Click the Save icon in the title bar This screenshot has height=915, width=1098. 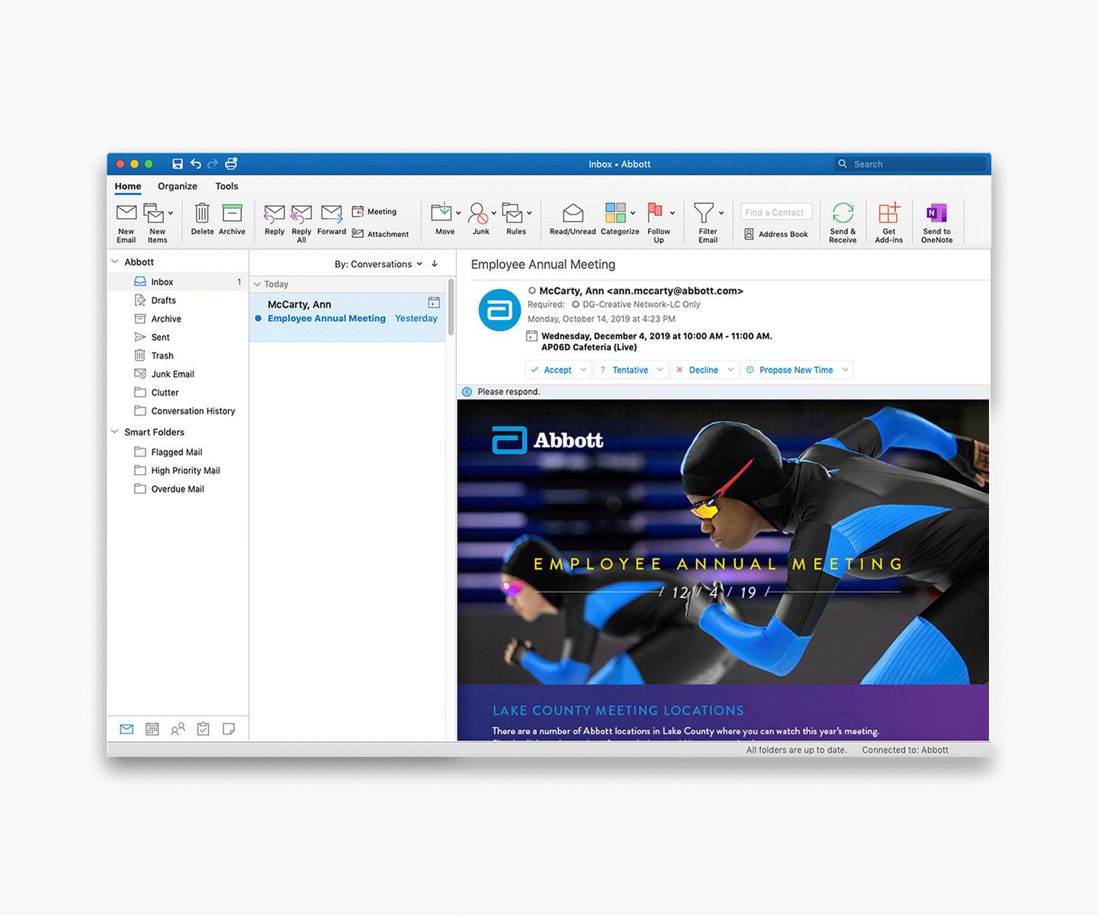(178, 164)
